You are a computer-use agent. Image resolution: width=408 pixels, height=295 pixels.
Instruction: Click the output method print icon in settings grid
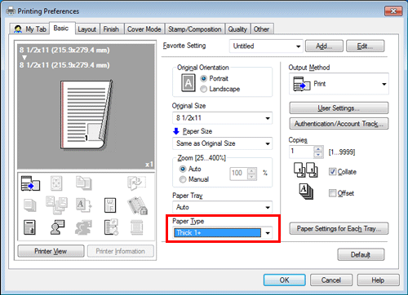30,183
